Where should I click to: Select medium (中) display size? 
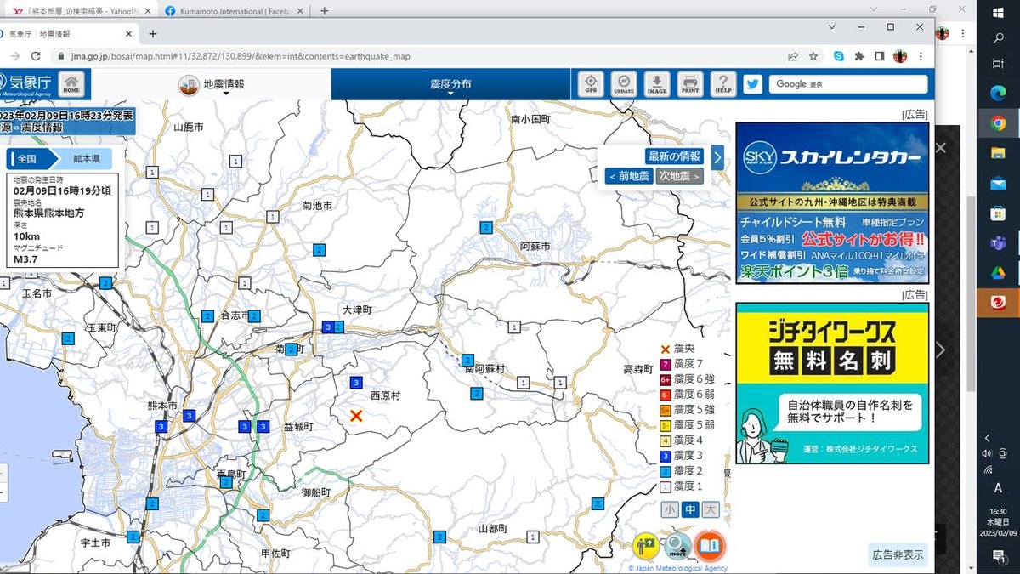(690, 509)
